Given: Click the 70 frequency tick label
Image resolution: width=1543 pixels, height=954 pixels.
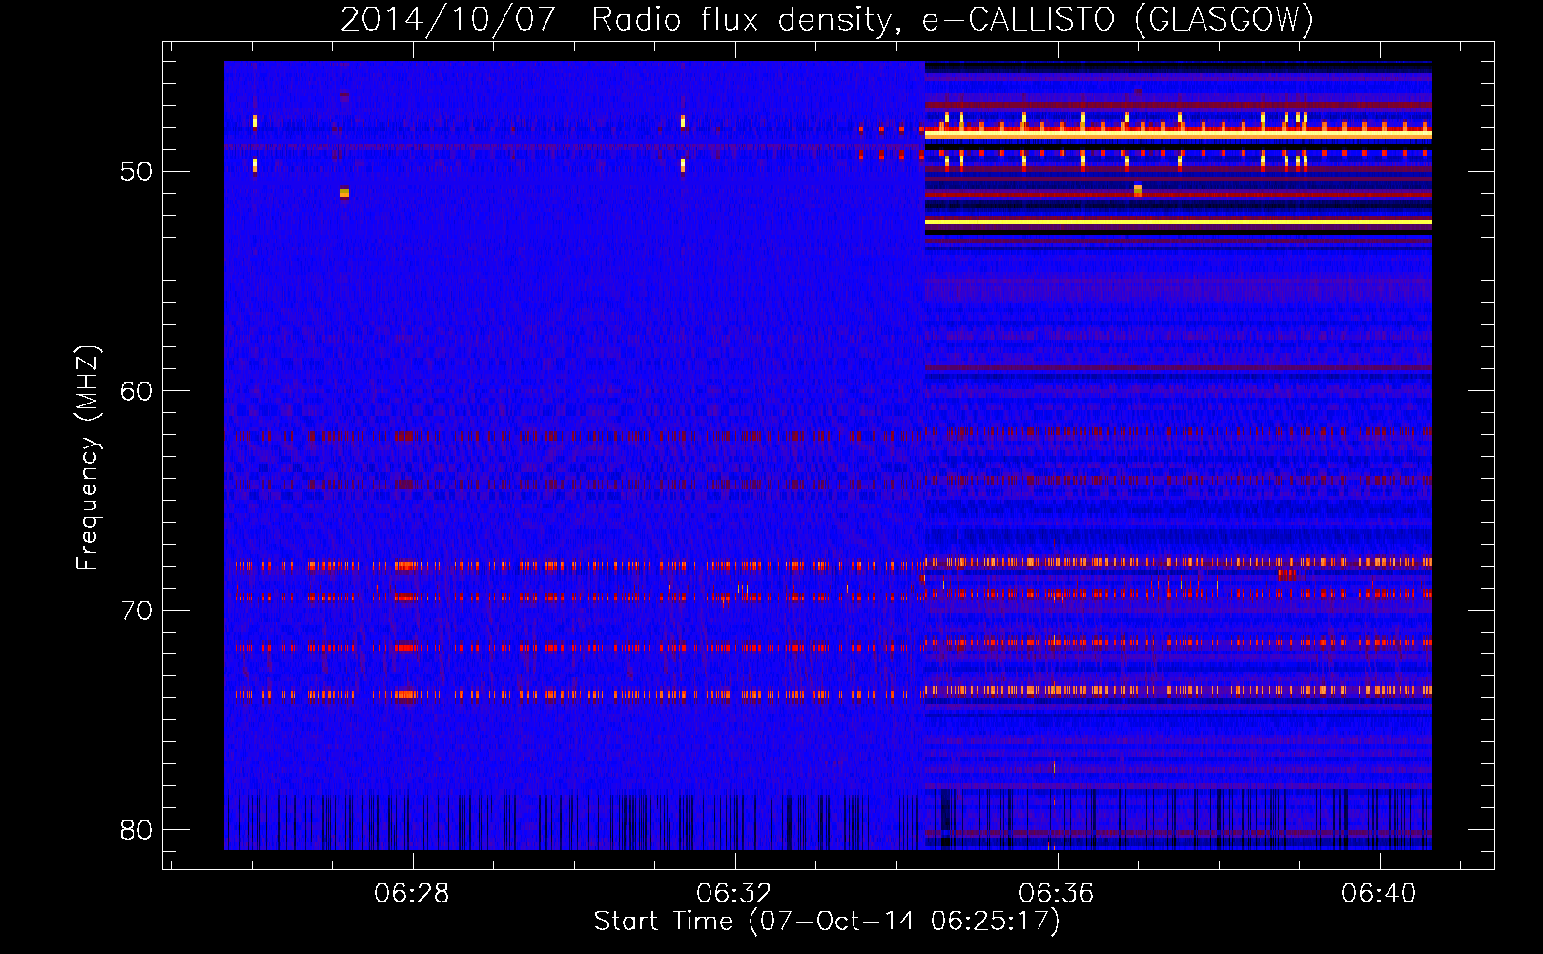Looking at the screenshot, I should click(136, 611).
